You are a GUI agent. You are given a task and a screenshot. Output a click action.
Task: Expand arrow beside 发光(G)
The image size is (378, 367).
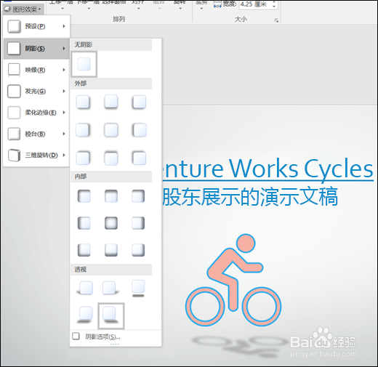point(64,91)
